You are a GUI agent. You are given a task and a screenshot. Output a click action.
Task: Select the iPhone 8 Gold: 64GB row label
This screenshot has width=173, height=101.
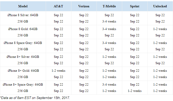tap(23, 29)
